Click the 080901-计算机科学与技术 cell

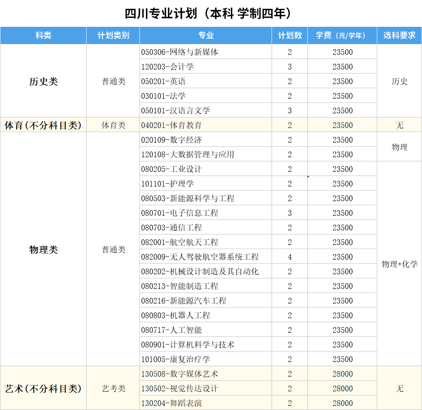click(x=188, y=345)
